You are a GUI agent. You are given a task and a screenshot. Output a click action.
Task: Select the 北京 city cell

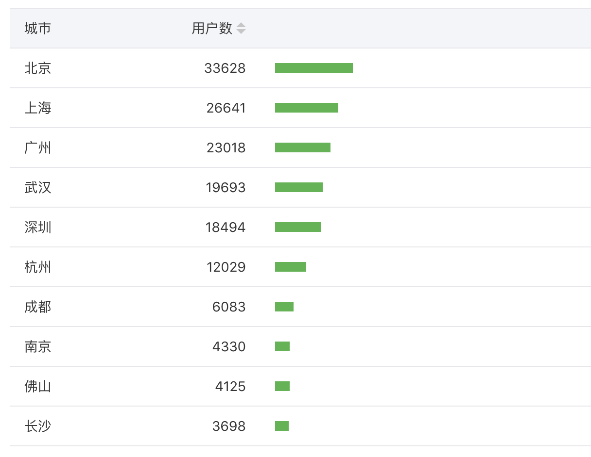pos(37,68)
